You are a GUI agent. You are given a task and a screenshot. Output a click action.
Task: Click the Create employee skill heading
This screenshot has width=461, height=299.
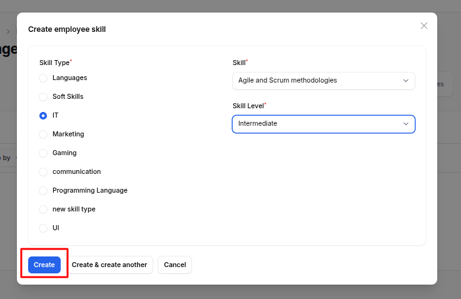click(67, 29)
